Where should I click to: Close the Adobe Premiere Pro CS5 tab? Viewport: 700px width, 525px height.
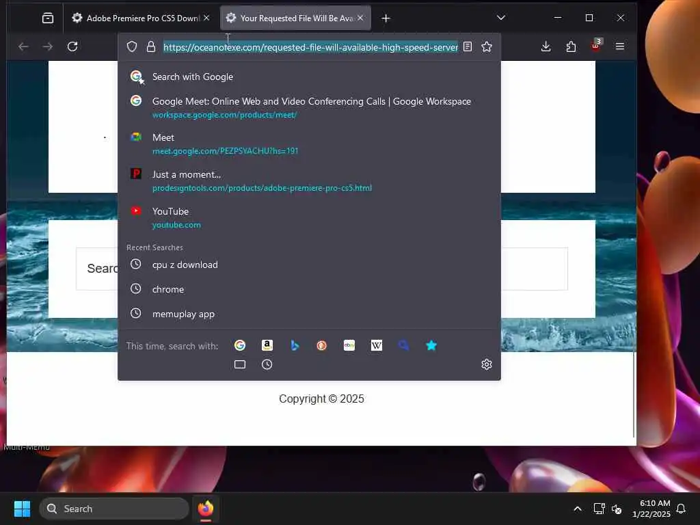click(206, 18)
